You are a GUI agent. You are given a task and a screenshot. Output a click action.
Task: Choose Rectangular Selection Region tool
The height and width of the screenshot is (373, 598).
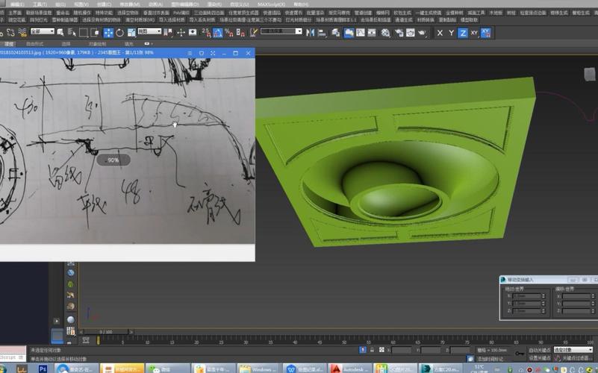point(83,33)
